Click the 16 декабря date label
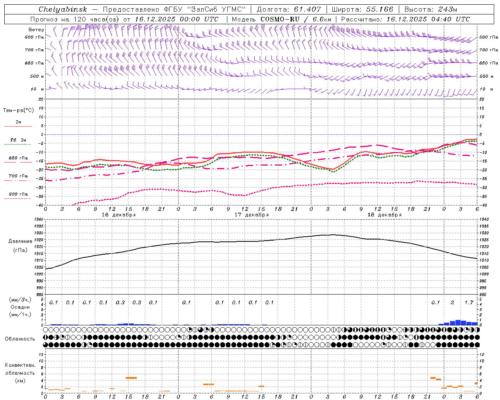The height and width of the screenshot is (400, 500). [119, 215]
